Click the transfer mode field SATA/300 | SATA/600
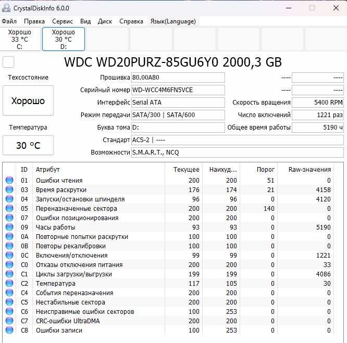 (178, 115)
